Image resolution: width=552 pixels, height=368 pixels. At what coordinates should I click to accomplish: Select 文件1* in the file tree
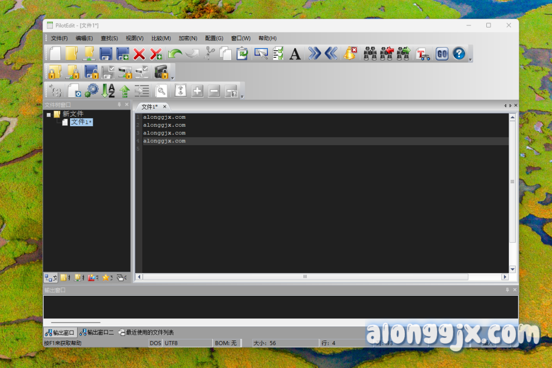click(x=81, y=122)
